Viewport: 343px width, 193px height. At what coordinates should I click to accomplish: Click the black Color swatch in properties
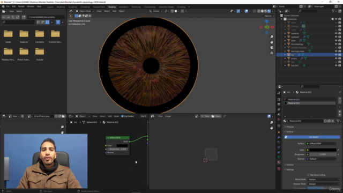[323, 150]
